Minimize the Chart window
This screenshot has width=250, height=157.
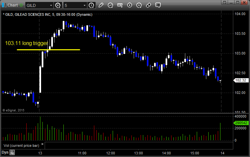click(x=231, y=2)
